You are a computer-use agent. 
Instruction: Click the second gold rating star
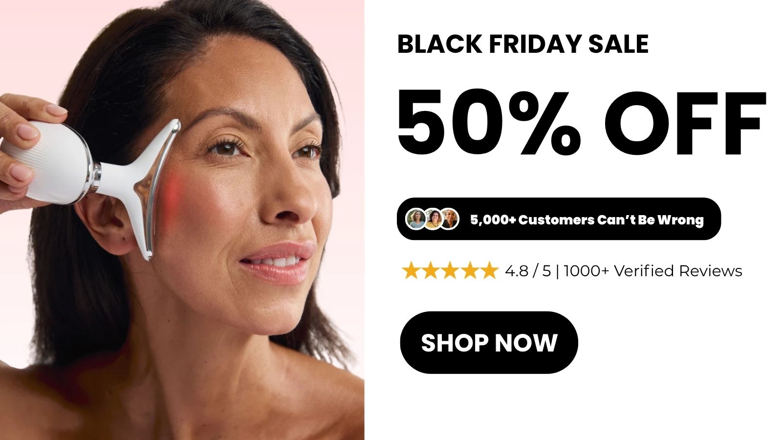coord(431,270)
